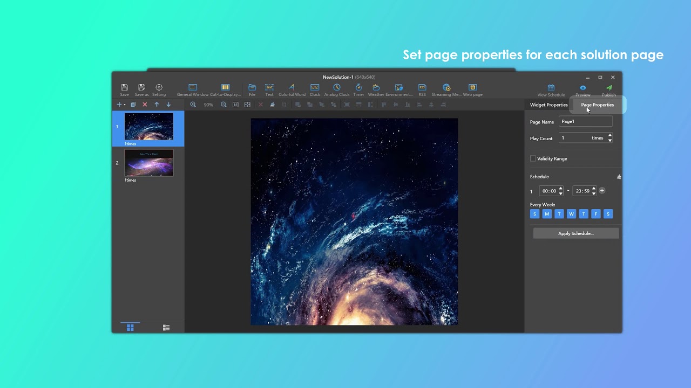The image size is (691, 388).
Task: Decrease the schedule start time
Action: pyautogui.click(x=560, y=193)
